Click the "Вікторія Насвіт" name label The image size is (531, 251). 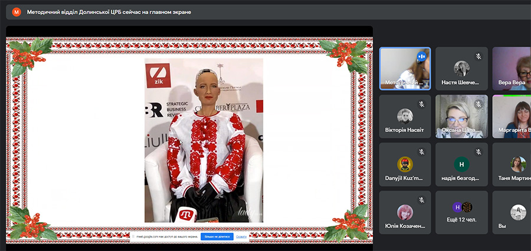[404, 130]
